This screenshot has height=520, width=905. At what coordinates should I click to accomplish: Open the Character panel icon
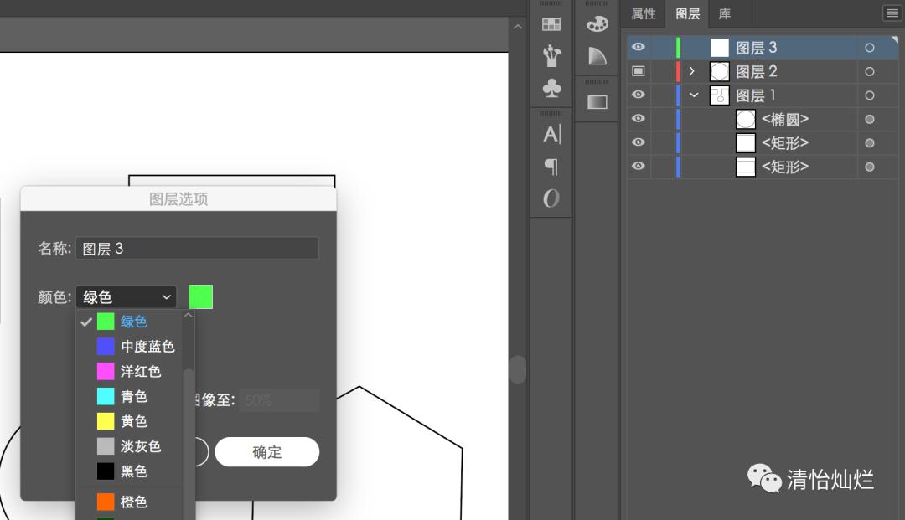click(x=551, y=134)
